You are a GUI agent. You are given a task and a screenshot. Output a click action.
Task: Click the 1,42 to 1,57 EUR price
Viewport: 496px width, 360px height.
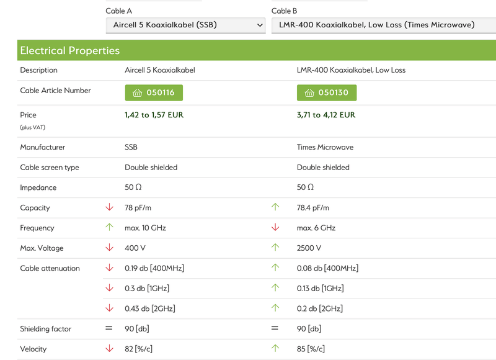(154, 115)
